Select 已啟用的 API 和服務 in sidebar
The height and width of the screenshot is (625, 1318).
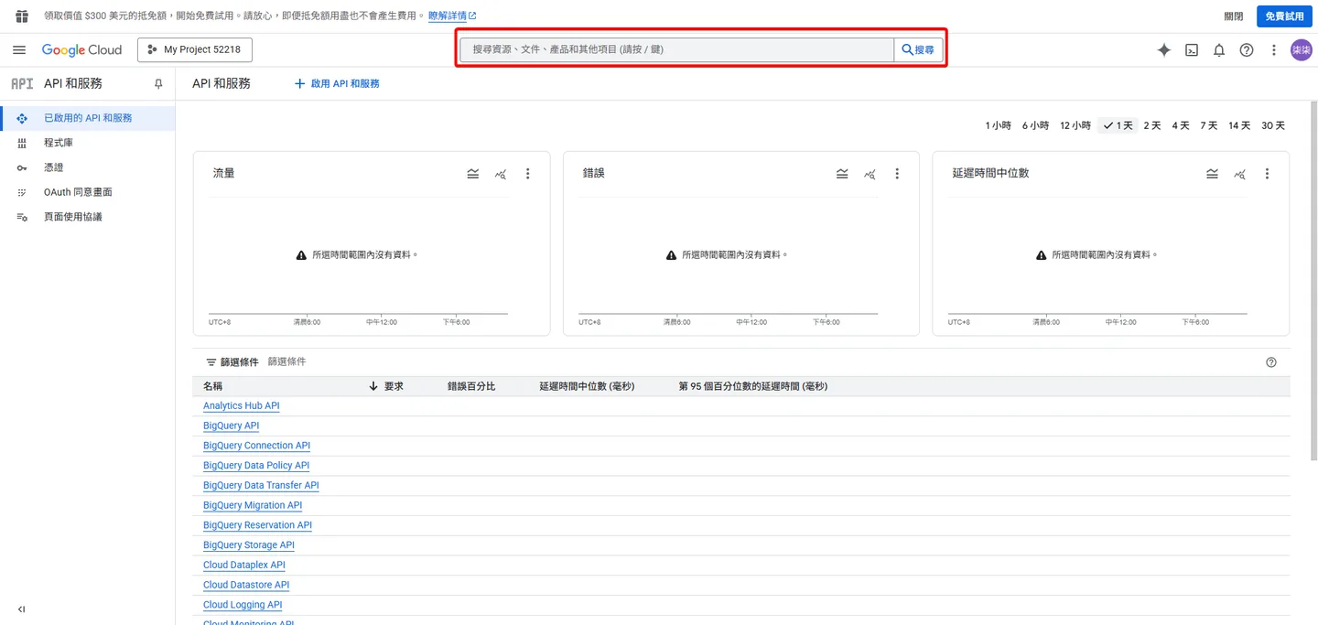click(x=88, y=118)
